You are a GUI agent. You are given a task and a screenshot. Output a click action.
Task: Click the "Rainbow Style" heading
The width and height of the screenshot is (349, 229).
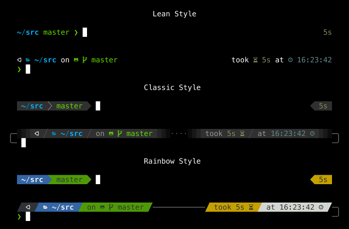[172, 161]
